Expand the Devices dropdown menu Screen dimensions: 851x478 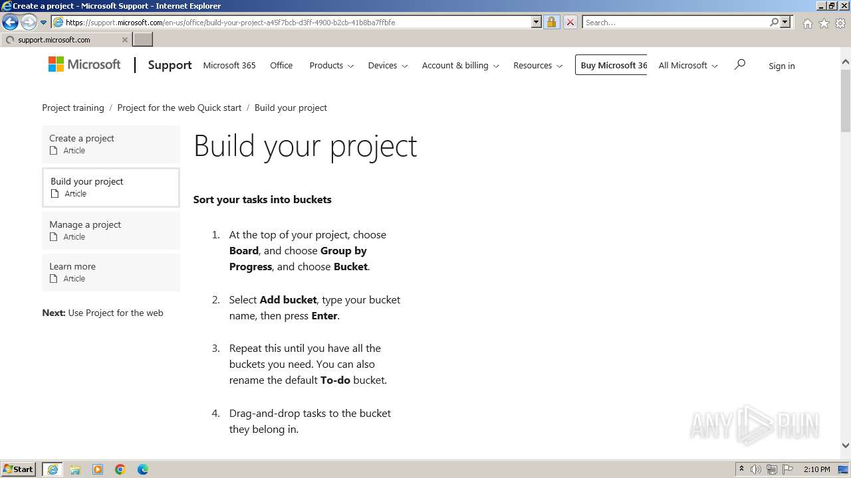click(x=388, y=65)
